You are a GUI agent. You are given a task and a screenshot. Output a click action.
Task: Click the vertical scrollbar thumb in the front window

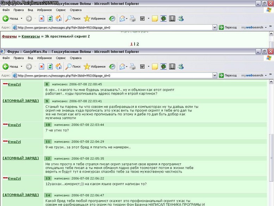click(x=271, y=158)
